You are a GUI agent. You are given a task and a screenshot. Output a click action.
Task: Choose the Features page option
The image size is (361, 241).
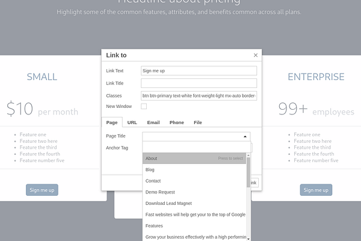tap(194, 226)
